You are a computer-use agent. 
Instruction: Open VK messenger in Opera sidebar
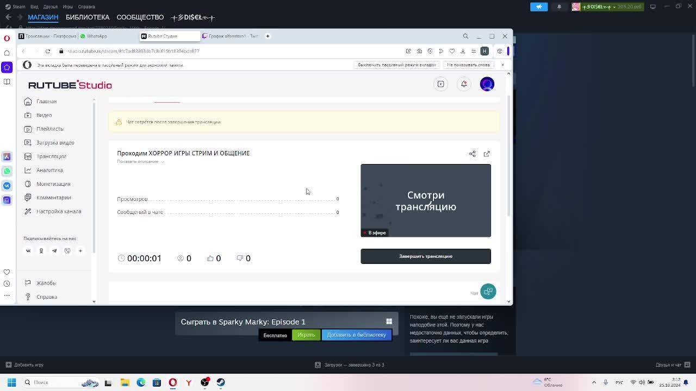7,186
